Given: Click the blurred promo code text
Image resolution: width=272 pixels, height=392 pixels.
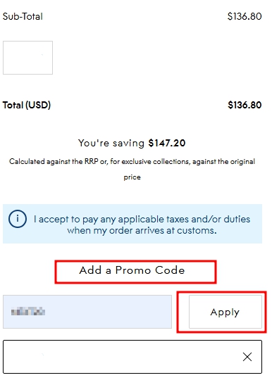Looking at the screenshot, I should 28,312.
